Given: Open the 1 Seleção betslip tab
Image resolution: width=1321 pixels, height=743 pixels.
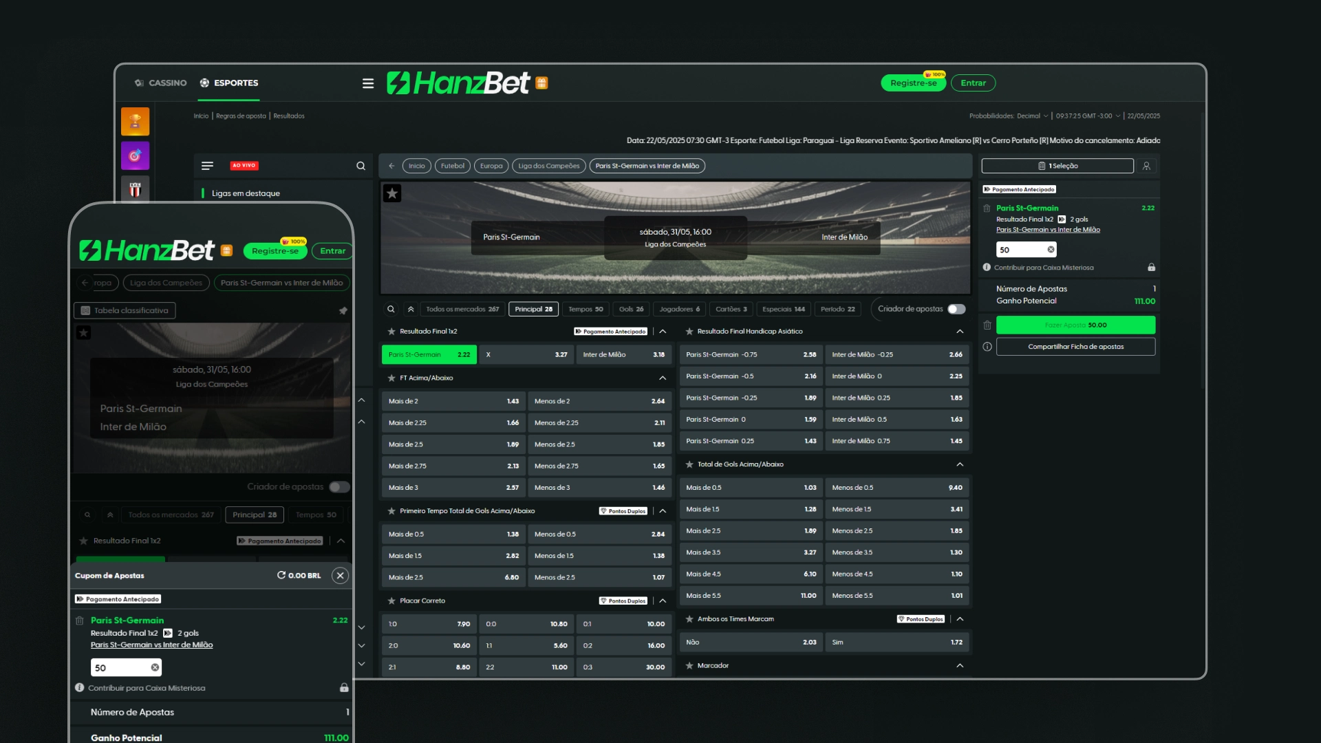Looking at the screenshot, I should click(x=1057, y=166).
